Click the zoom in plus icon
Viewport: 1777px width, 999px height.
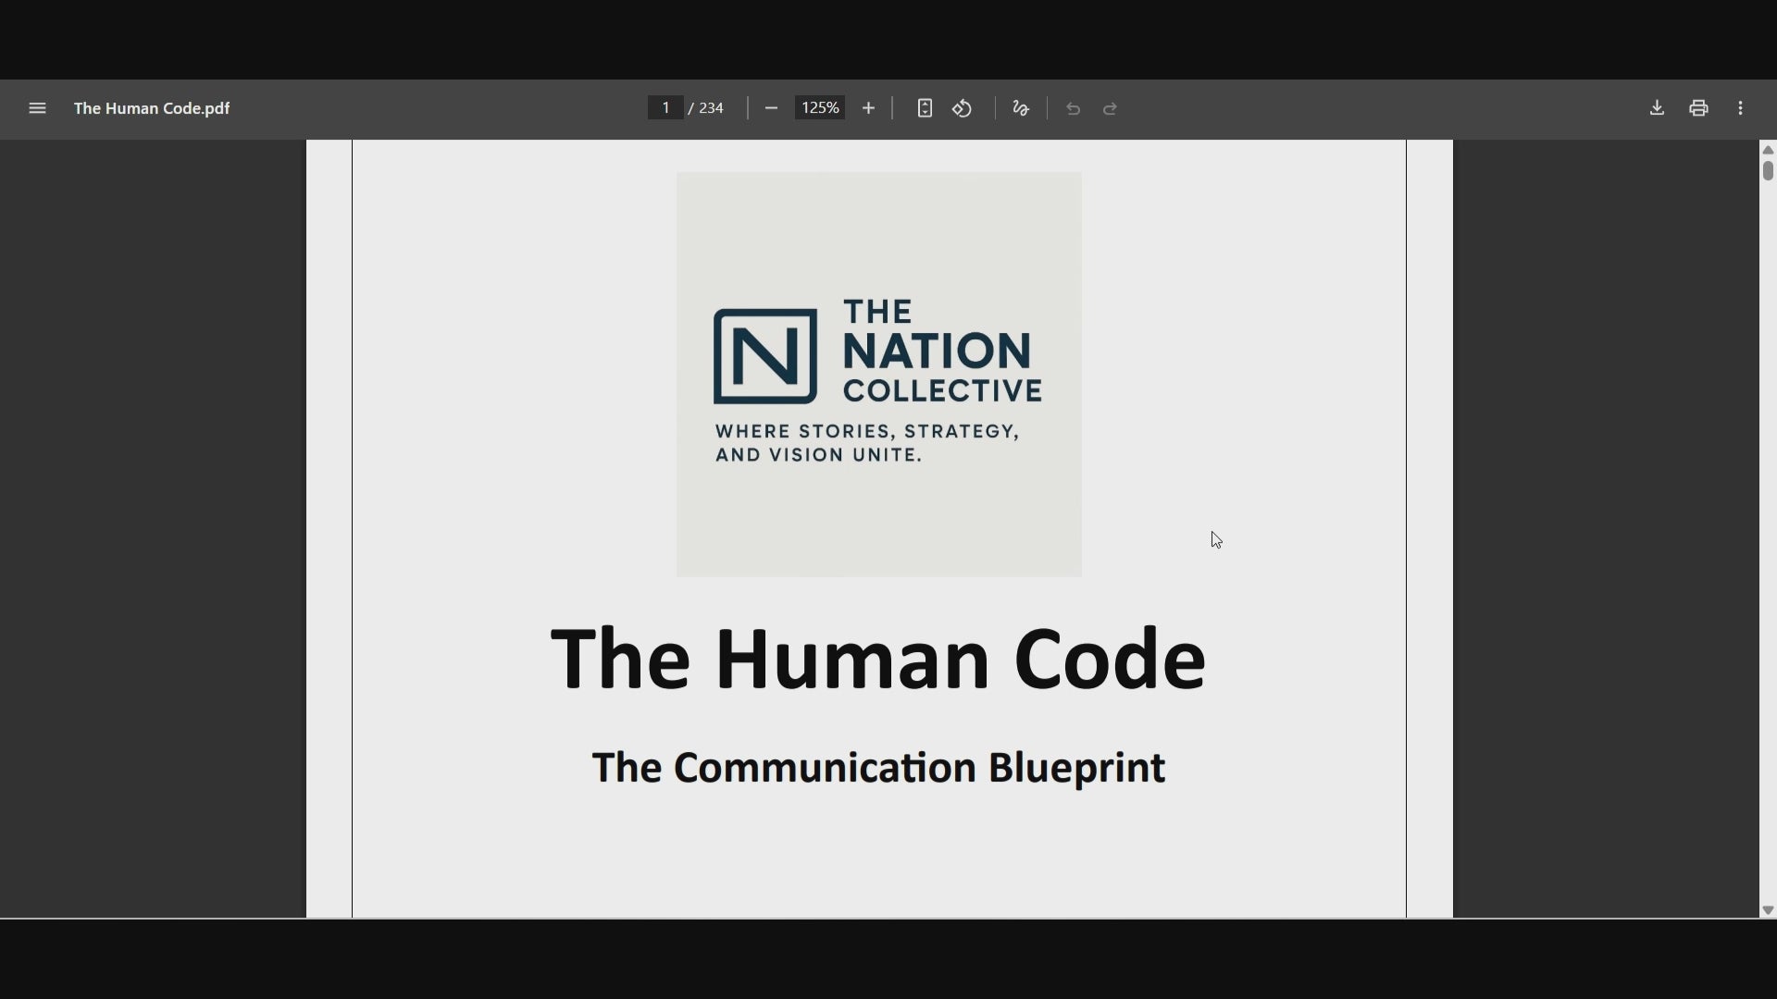tap(868, 108)
